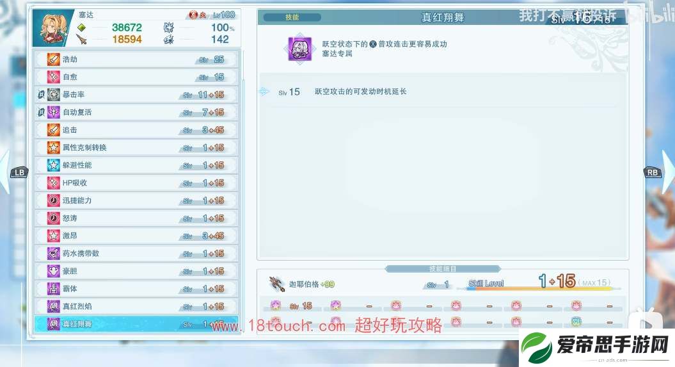
Task: Click the 豪胆 skill icon
Action: click(53, 271)
